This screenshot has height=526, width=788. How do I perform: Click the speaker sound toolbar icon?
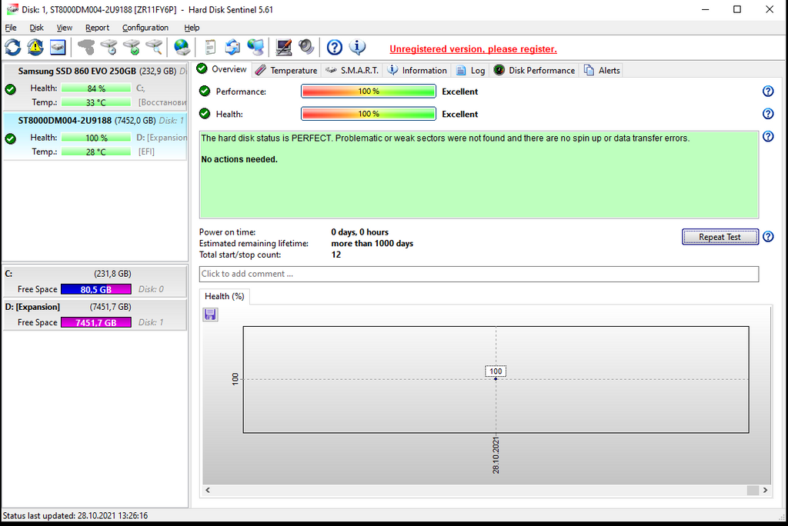pos(306,48)
